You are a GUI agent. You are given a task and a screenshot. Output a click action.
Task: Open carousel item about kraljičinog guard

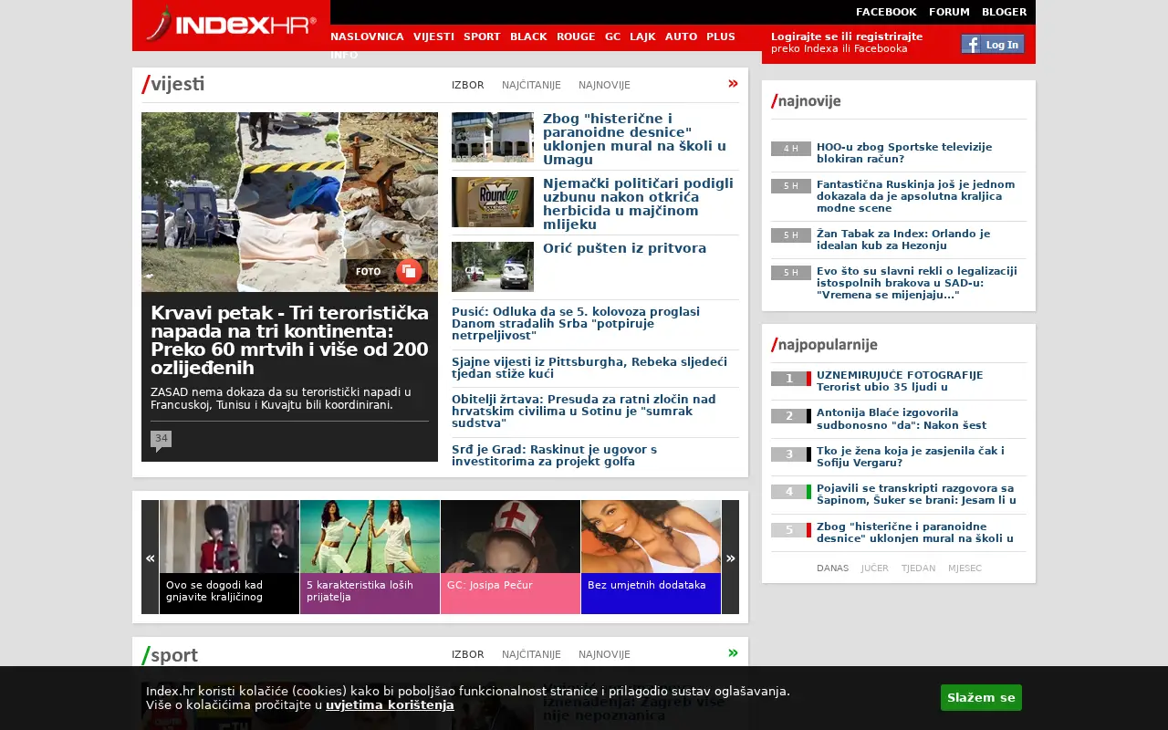pos(229,557)
